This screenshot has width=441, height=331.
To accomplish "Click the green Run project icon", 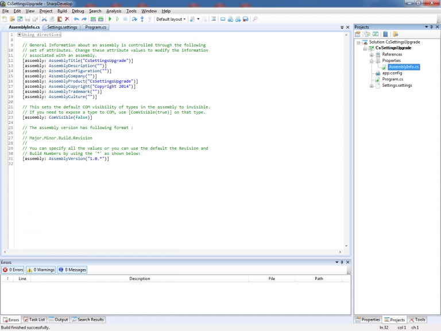I will [110, 19].
